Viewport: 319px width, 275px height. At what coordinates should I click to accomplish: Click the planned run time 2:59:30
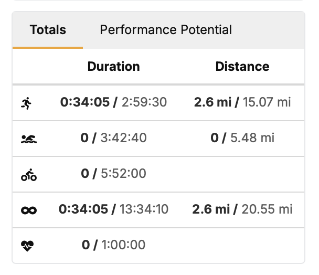click(144, 102)
